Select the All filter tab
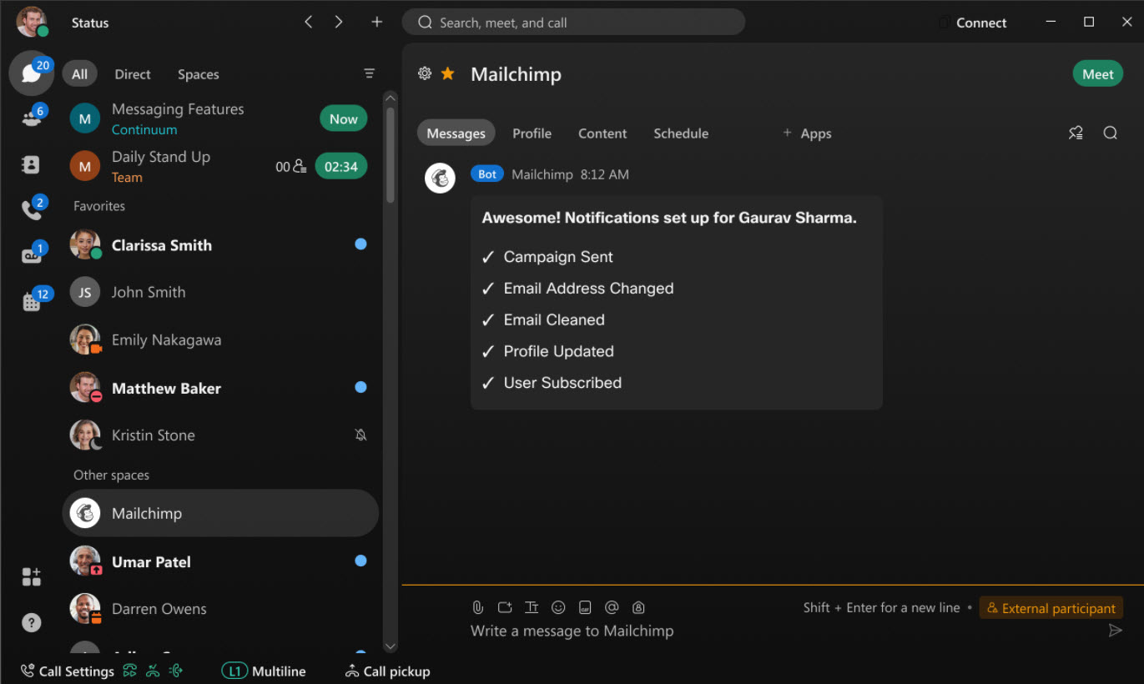The height and width of the screenshot is (684, 1144). [79, 73]
